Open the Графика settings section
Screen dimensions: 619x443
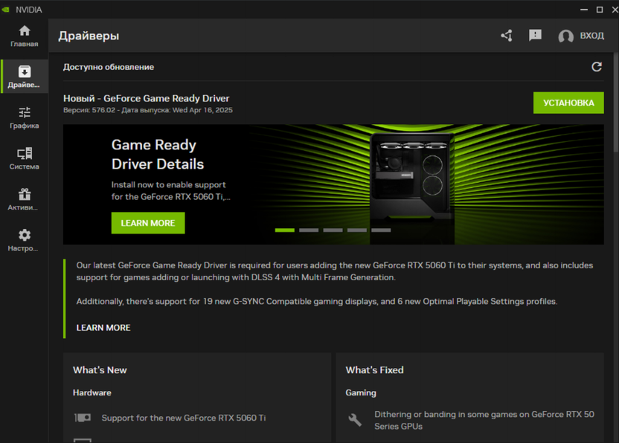[25, 117]
